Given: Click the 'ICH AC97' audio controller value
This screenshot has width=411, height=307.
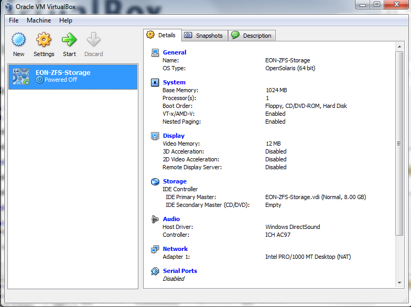Looking at the screenshot, I should tap(278, 235).
